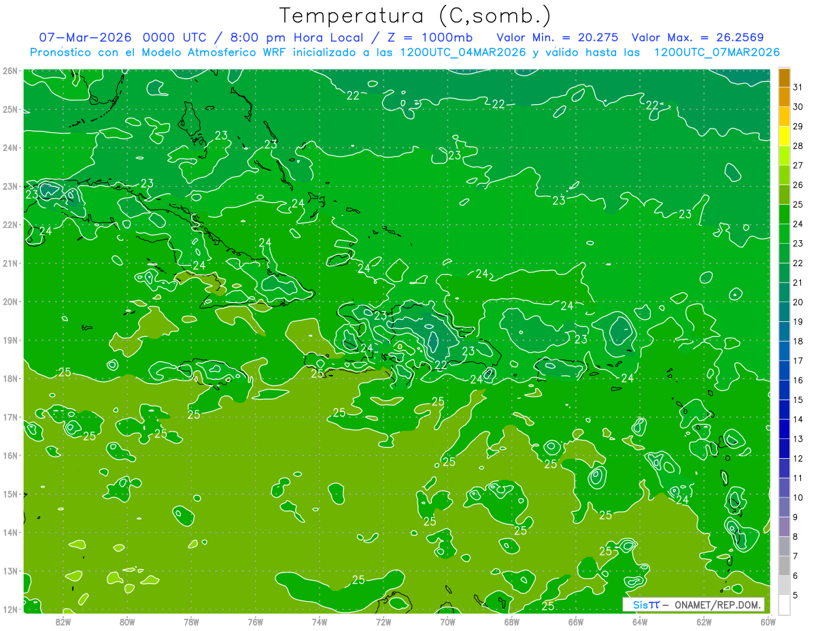Screen dimensions: 816x631
Task: Click the '19N' latitude axis label
Action: (10, 340)
